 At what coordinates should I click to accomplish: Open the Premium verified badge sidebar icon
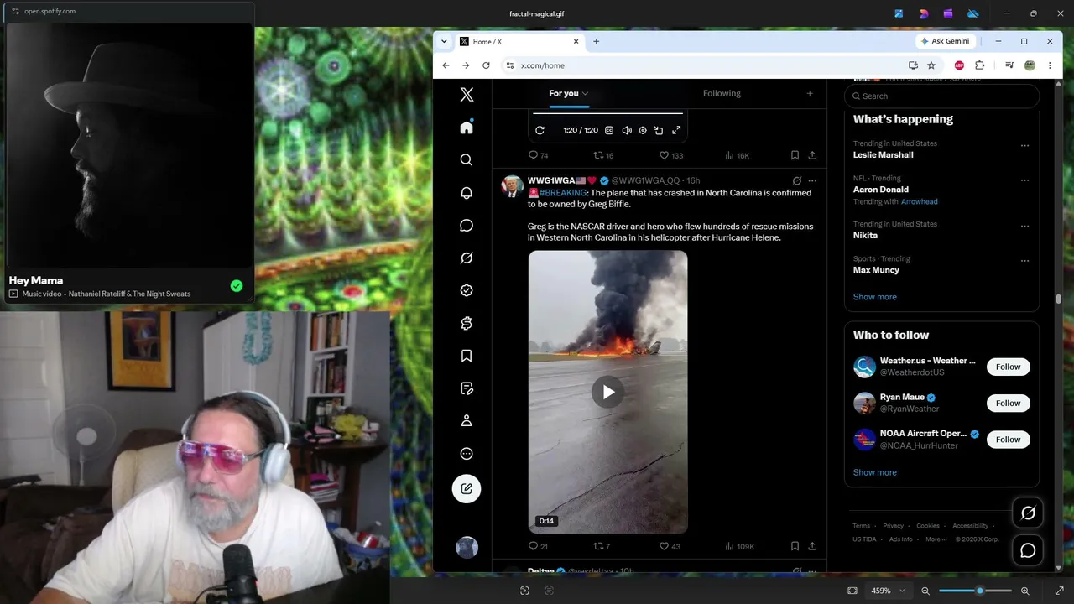coord(467,290)
